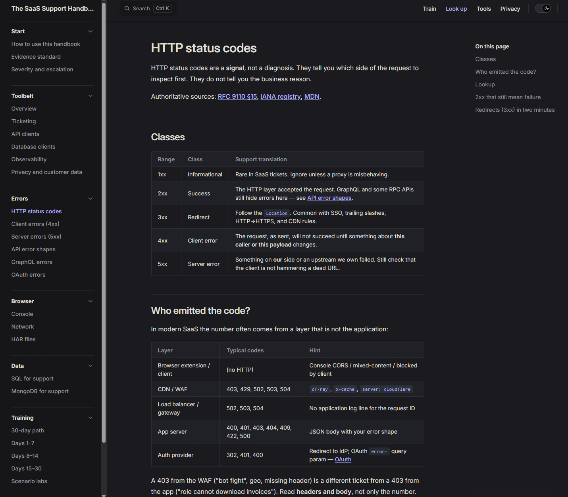568x497 pixels.
Task: Jump to Redirects (3xx) in two minutes
Action: click(x=515, y=110)
